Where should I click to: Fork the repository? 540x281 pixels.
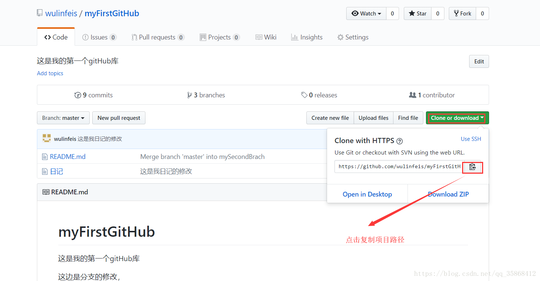pyautogui.click(x=462, y=14)
